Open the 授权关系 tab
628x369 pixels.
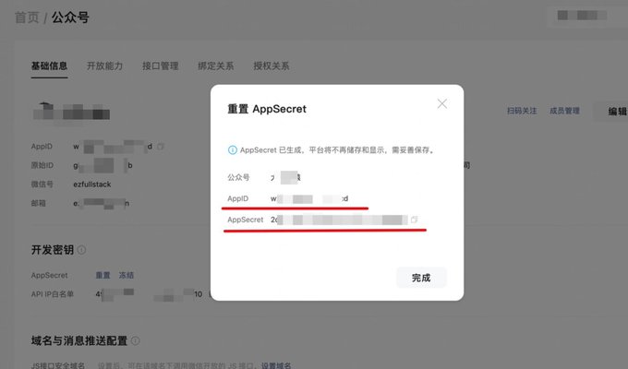[272, 66]
